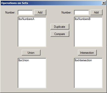Select the lbxNumbersB list entry
This screenshot has height=93, width=107.
82,19
